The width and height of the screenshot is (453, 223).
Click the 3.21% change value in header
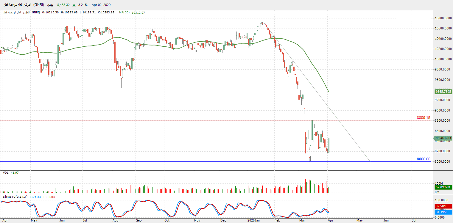(x=82, y=5)
